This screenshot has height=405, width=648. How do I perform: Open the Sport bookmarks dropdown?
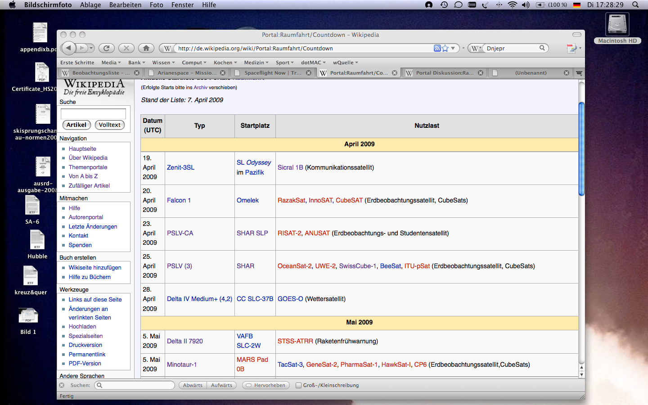(284, 63)
